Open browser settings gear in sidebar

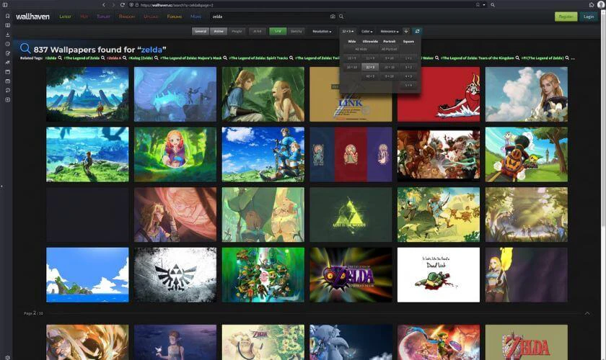click(x=7, y=357)
